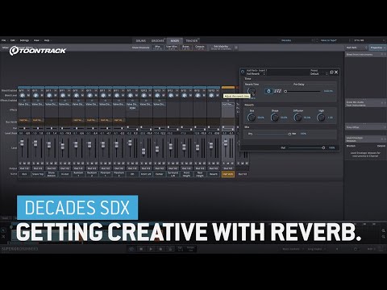Mute the Reverb channel

[214, 164]
